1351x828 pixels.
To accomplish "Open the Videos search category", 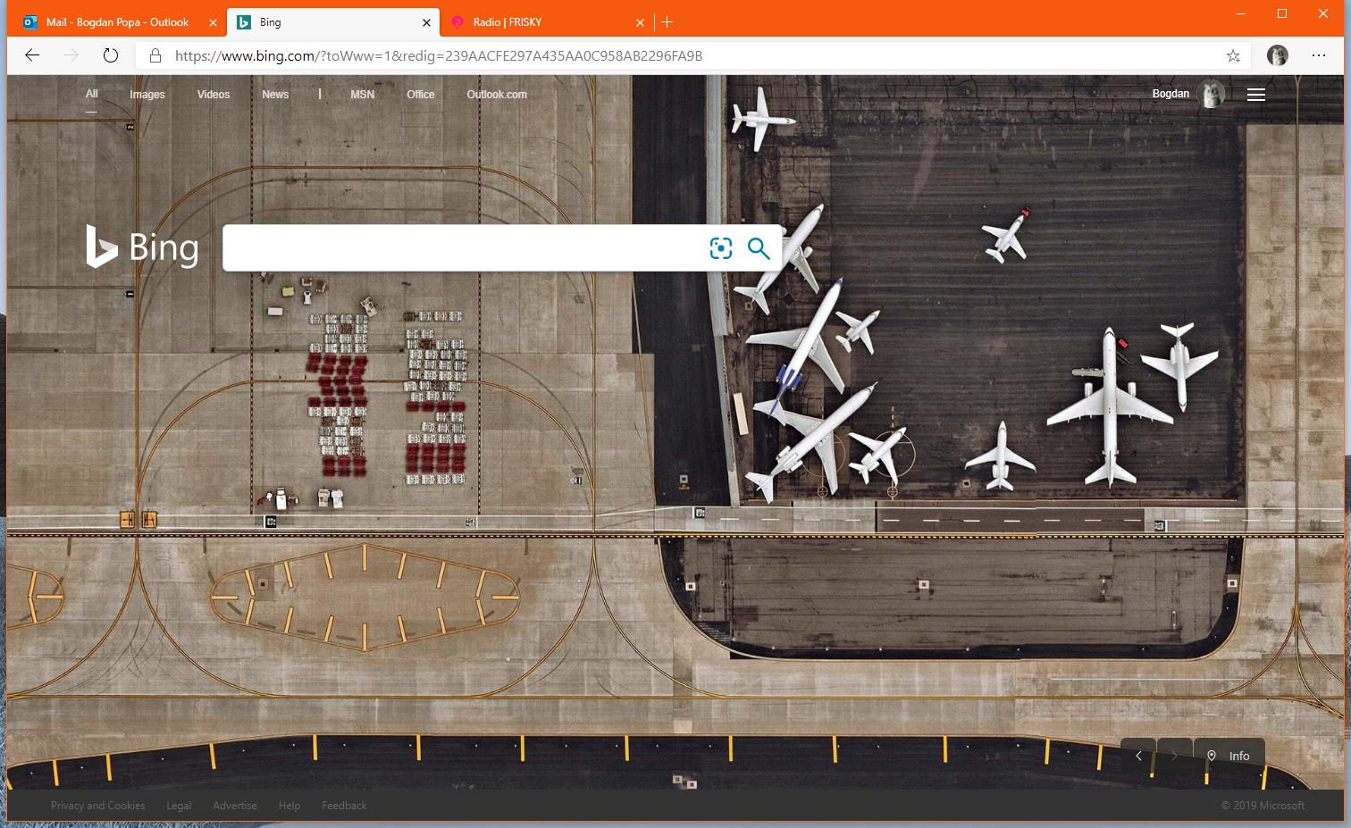I will [213, 95].
